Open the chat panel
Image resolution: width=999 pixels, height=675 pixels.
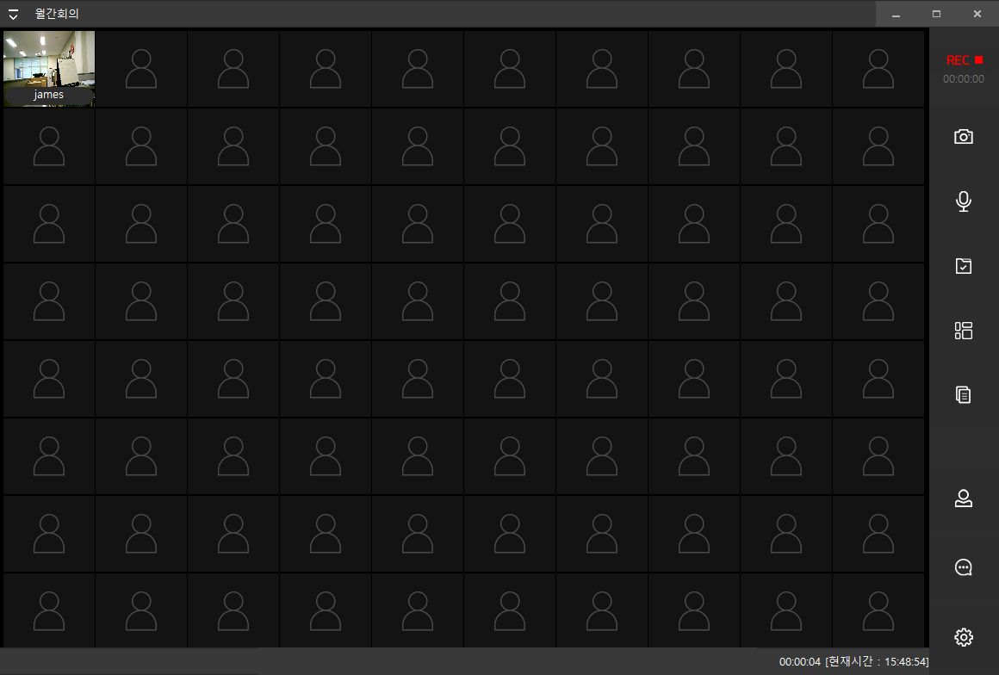click(x=964, y=567)
